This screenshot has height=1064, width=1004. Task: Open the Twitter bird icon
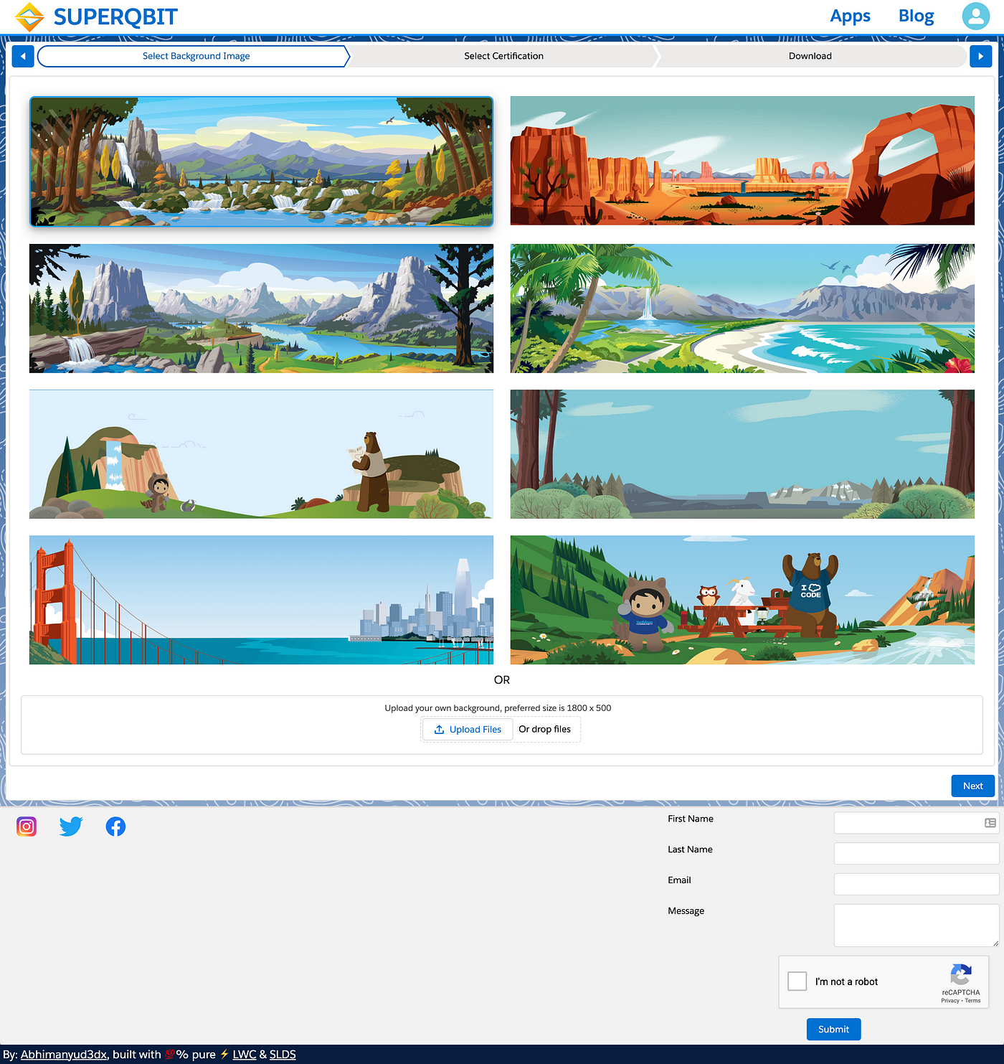point(71,827)
